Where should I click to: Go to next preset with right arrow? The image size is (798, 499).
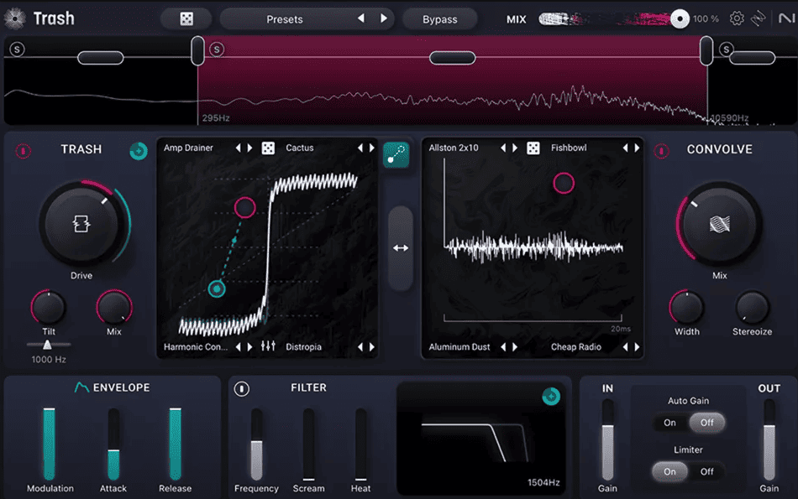384,18
